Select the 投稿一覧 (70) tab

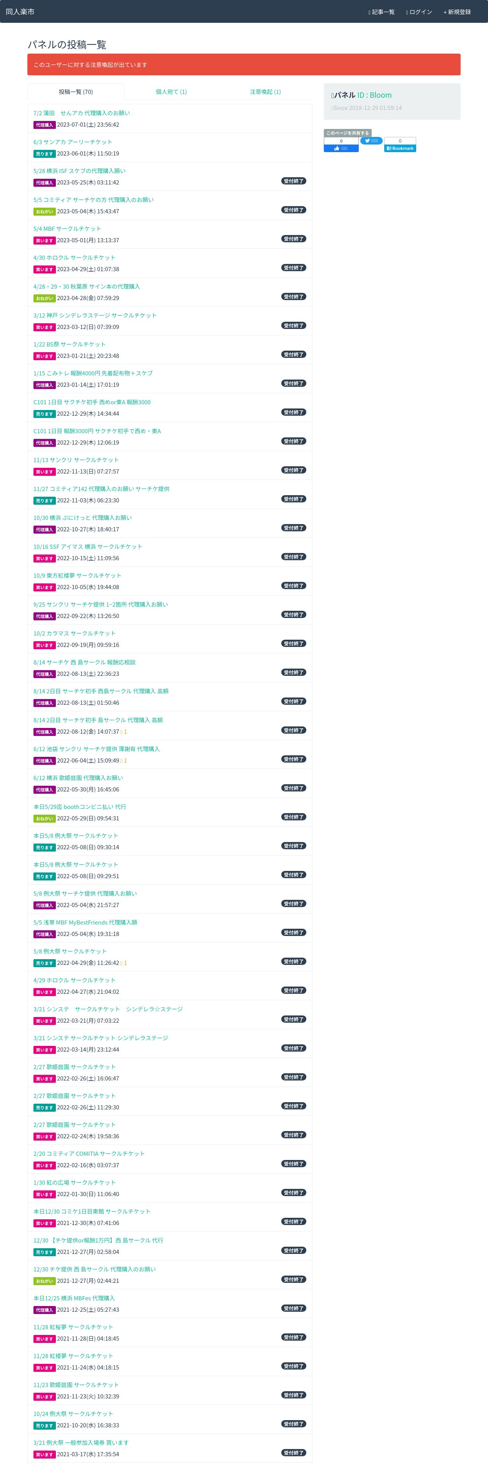(x=76, y=92)
